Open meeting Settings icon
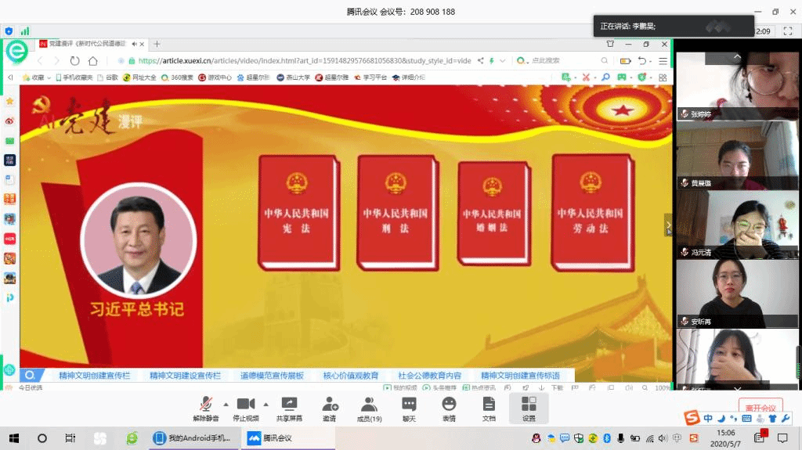802x450 pixels. 529,405
